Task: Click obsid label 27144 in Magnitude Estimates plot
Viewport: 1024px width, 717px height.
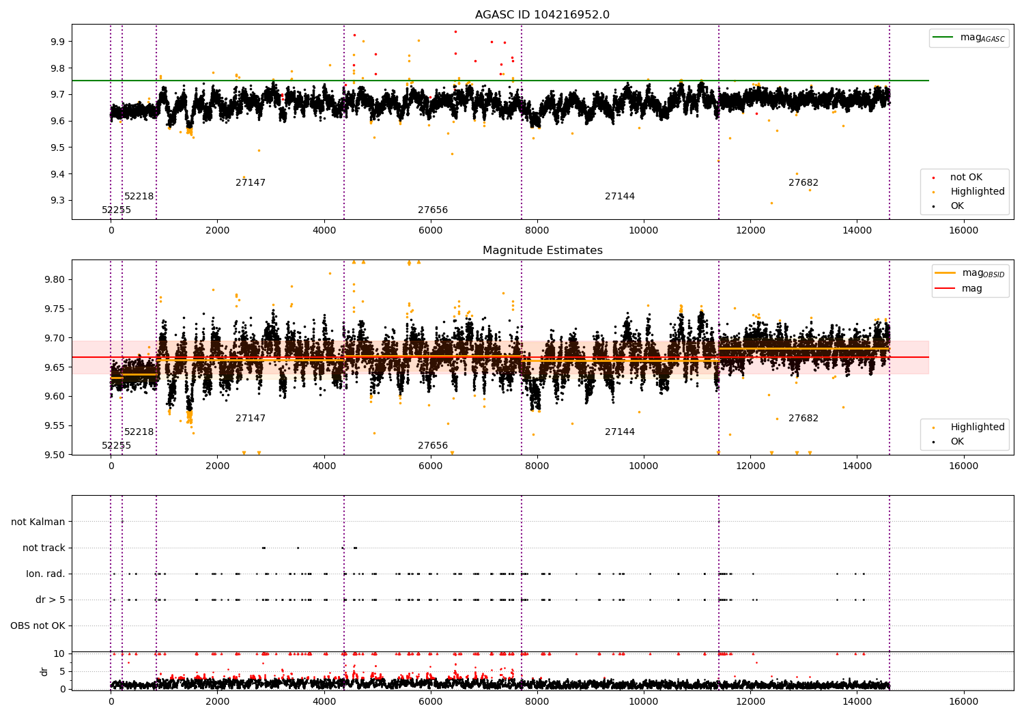Action: pos(620,432)
